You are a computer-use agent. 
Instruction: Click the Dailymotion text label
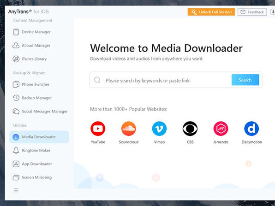click(251, 142)
